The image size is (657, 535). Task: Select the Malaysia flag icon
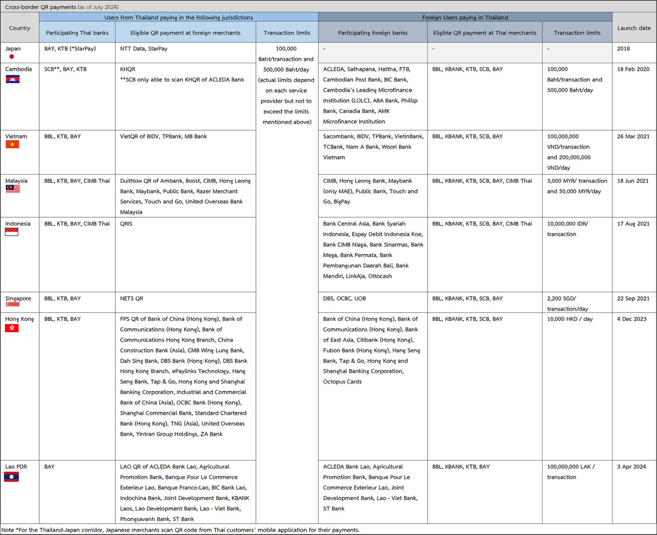tap(12, 189)
